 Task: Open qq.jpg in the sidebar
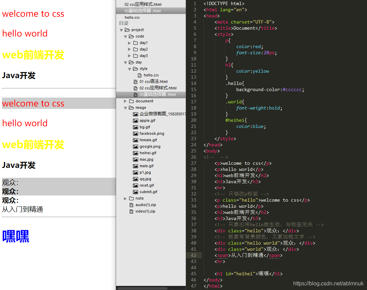coord(145,179)
